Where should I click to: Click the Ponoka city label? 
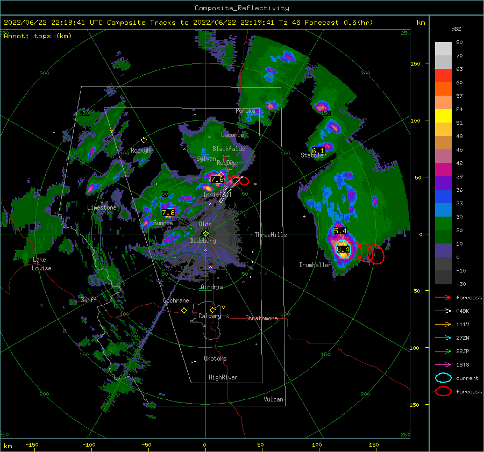(245, 111)
